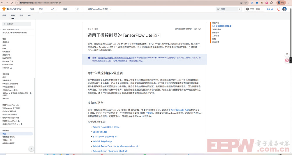Reload the page with the refresh icon

tap(12, 3)
